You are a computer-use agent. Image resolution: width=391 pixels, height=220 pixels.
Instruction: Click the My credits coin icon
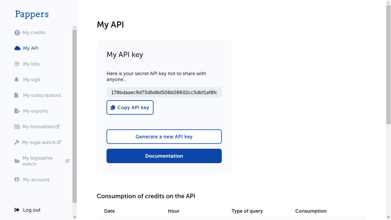click(x=17, y=33)
